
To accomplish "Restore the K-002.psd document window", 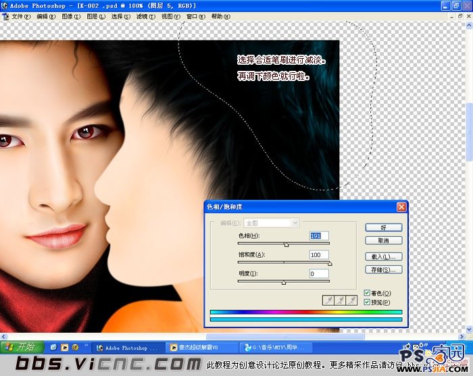I will [460, 17].
